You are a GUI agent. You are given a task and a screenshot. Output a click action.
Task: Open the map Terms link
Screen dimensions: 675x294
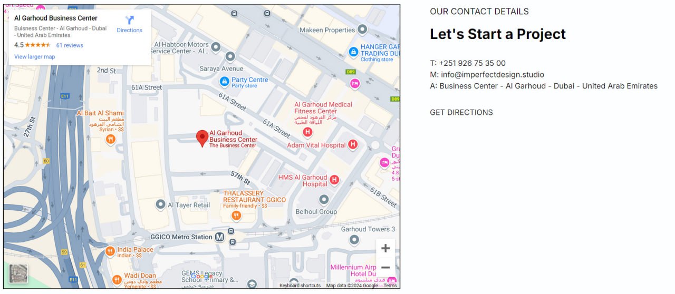coord(390,286)
